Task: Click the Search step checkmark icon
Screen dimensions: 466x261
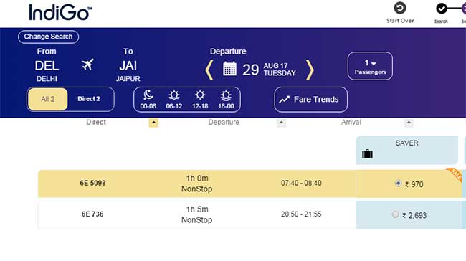Action: 442,9
